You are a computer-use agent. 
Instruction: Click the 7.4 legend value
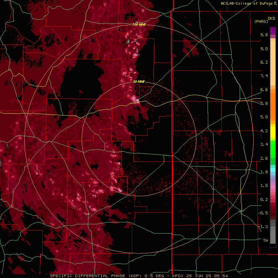coord(264,76)
